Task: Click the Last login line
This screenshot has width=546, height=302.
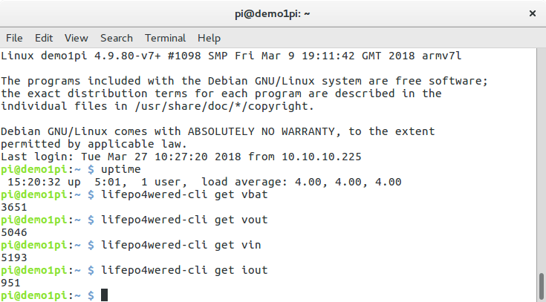Action: pos(181,157)
